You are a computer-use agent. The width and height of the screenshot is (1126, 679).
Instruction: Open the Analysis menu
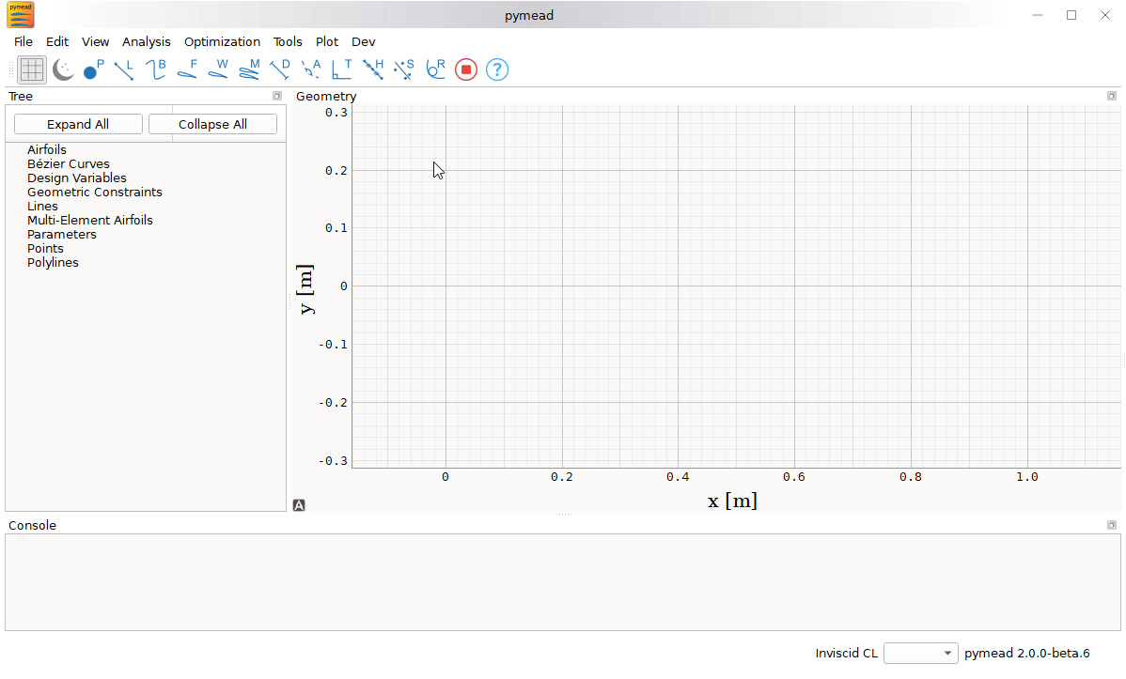point(147,41)
